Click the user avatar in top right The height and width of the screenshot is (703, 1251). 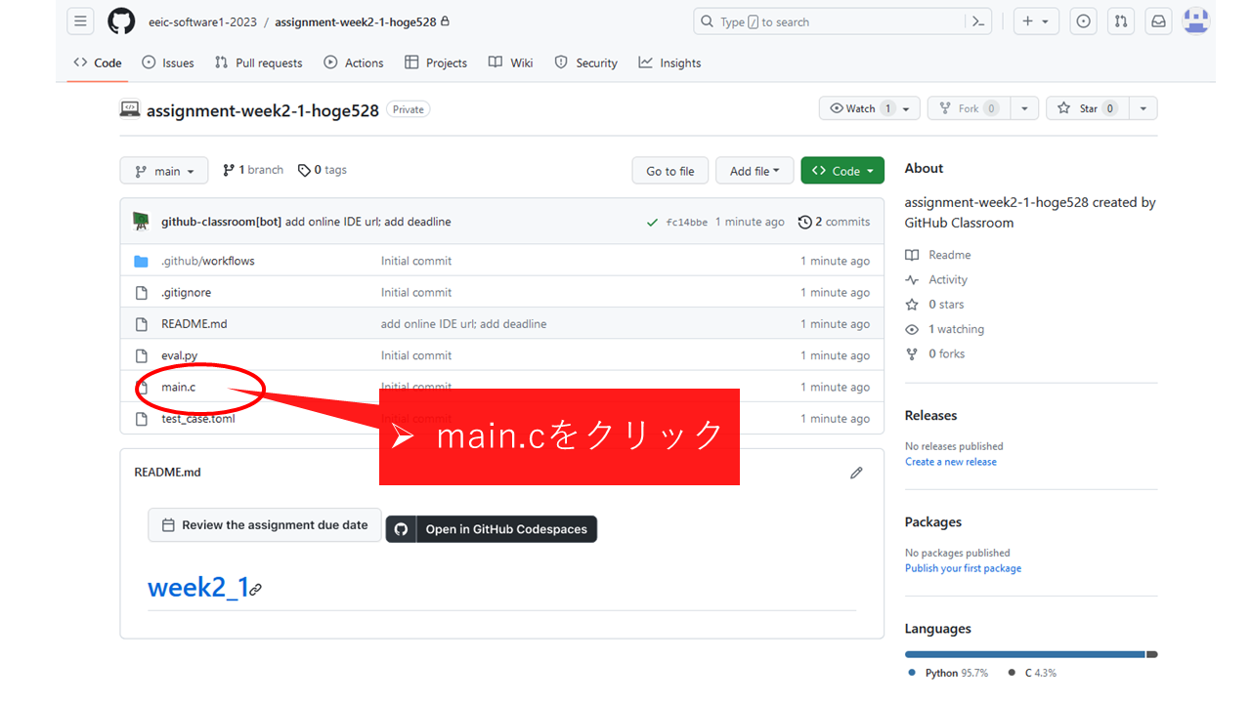click(1196, 21)
